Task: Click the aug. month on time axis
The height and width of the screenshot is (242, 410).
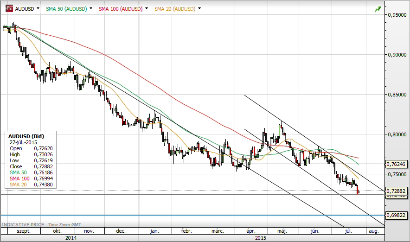Action: (x=372, y=230)
